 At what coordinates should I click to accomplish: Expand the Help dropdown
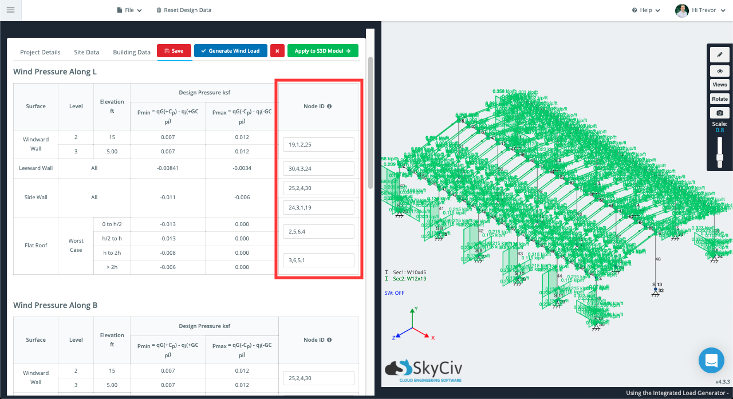point(646,10)
